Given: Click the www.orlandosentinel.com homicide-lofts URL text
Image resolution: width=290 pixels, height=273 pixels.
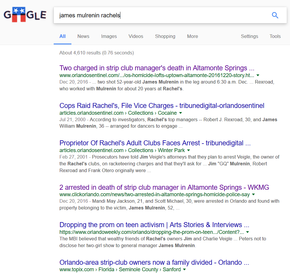Looking at the screenshot, I should click(x=157, y=75).
